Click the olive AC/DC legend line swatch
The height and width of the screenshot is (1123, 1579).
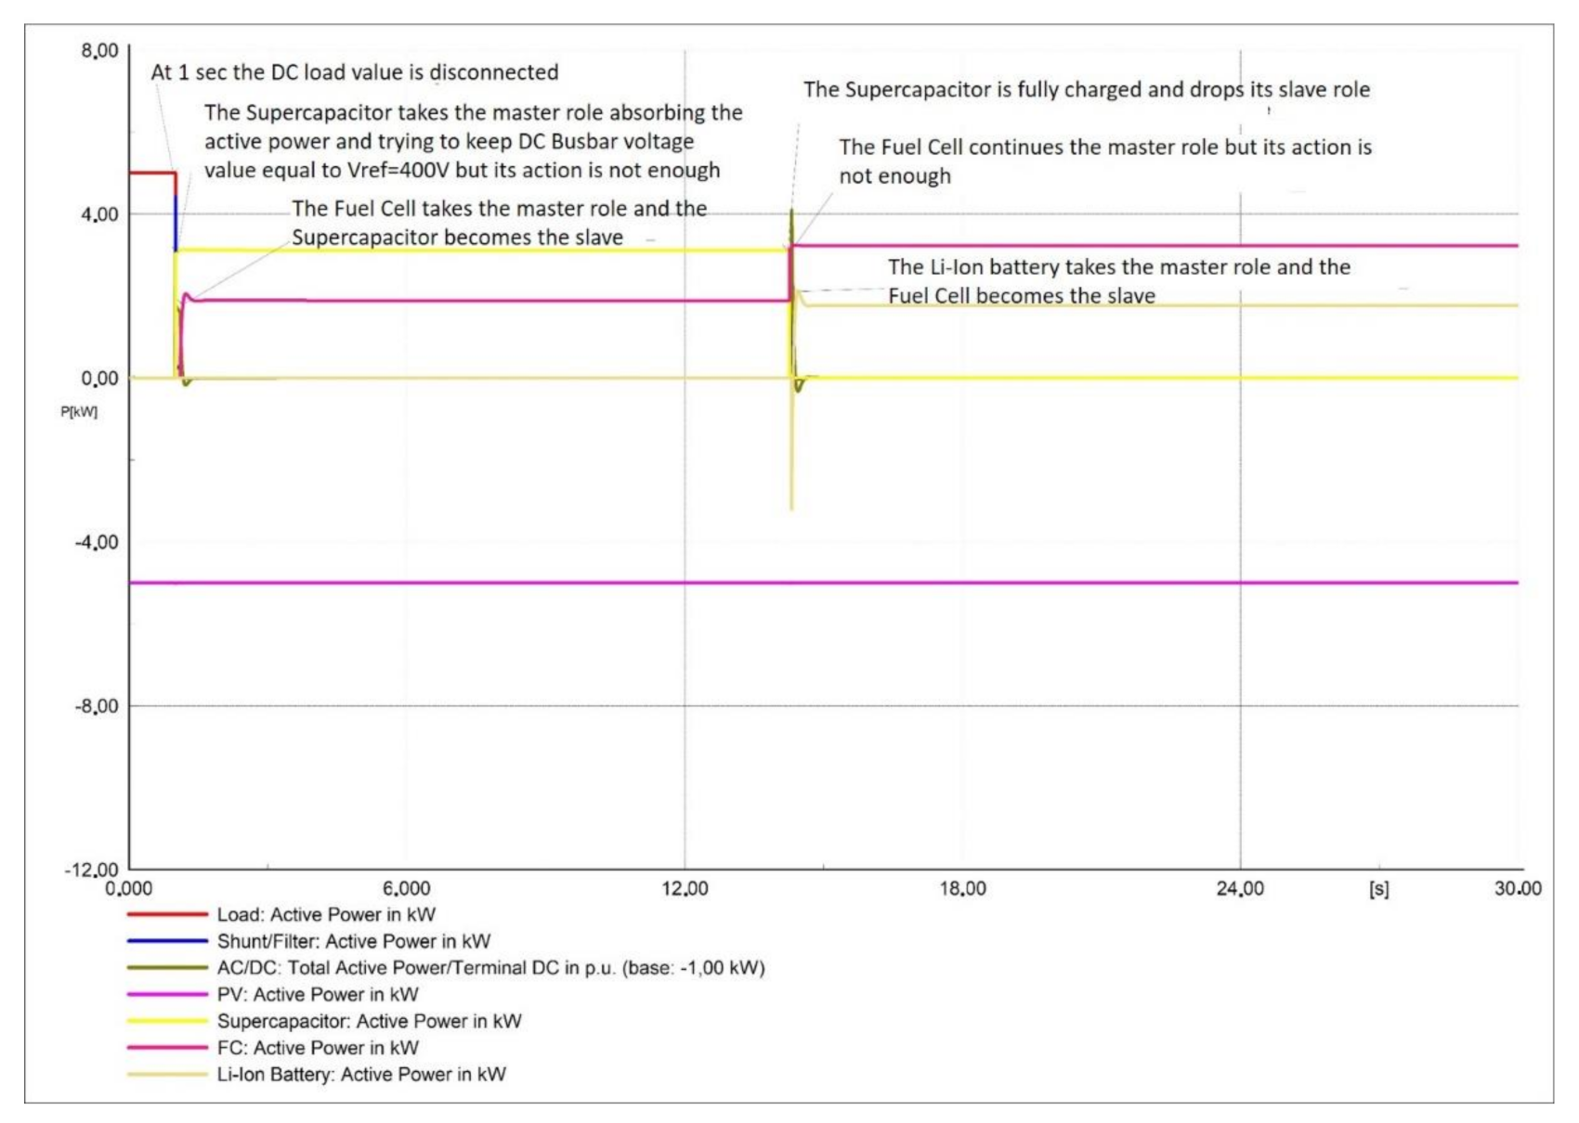(167, 967)
